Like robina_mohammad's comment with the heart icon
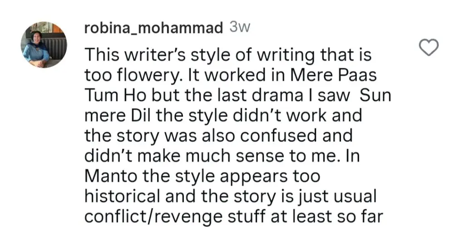The height and width of the screenshot is (233, 465). pos(429,48)
